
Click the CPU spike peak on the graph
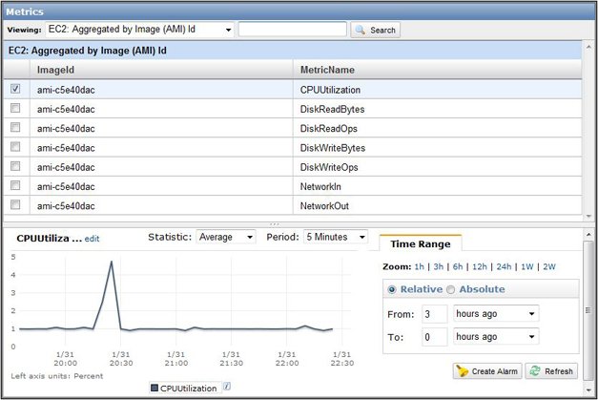coord(112,262)
